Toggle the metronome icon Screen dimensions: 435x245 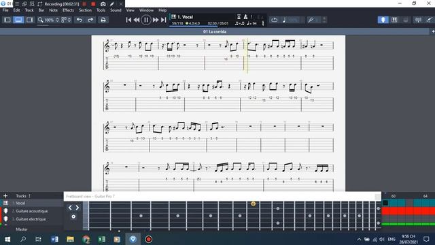coord(245,16)
